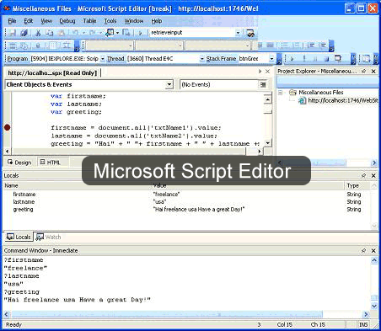
Task: Click the window icon at debug toolbar end
Action: pyautogui.click(x=338, y=58)
